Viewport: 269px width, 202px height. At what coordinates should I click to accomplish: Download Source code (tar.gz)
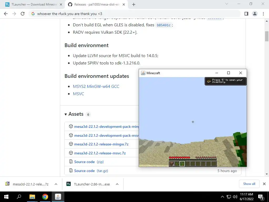point(91,171)
